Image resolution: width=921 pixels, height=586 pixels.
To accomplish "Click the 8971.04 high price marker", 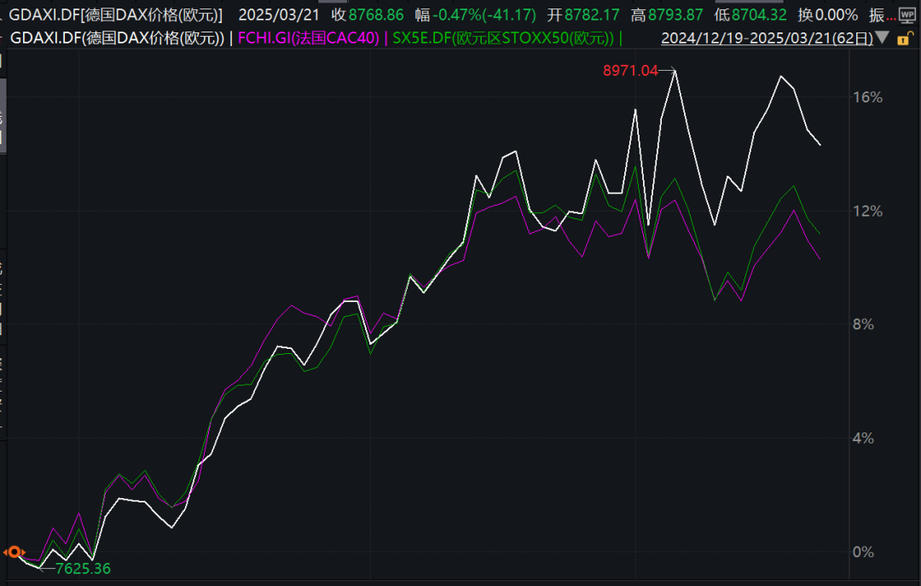I will [x=630, y=72].
